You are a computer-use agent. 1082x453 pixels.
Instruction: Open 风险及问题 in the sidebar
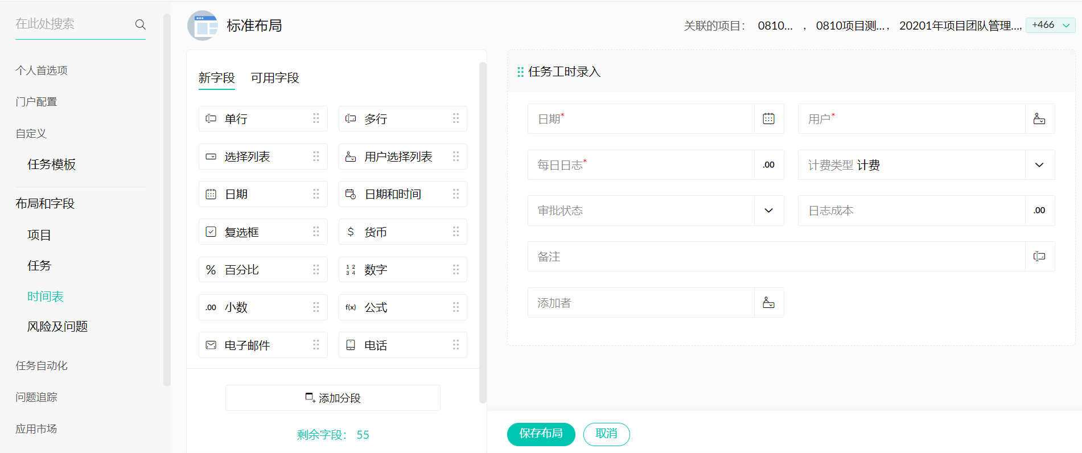[x=57, y=327]
